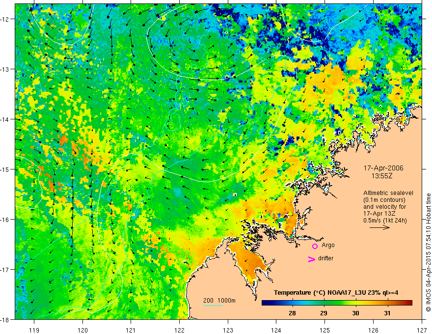Click the 30 tick on temperature scale
This screenshot has height=334, width=432.
(355, 313)
